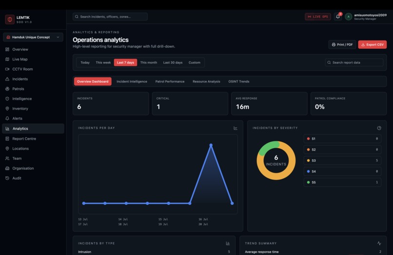393x255 pixels.
Task: Select the Last 7 days date range
Action: pos(125,62)
